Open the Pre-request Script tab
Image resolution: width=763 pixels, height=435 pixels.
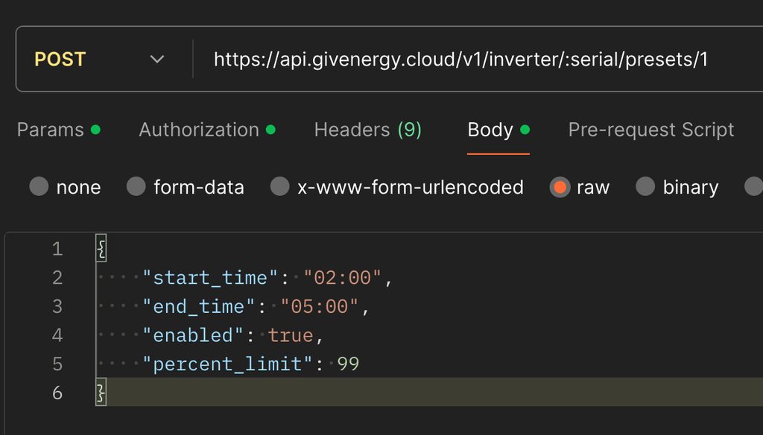[x=651, y=130]
